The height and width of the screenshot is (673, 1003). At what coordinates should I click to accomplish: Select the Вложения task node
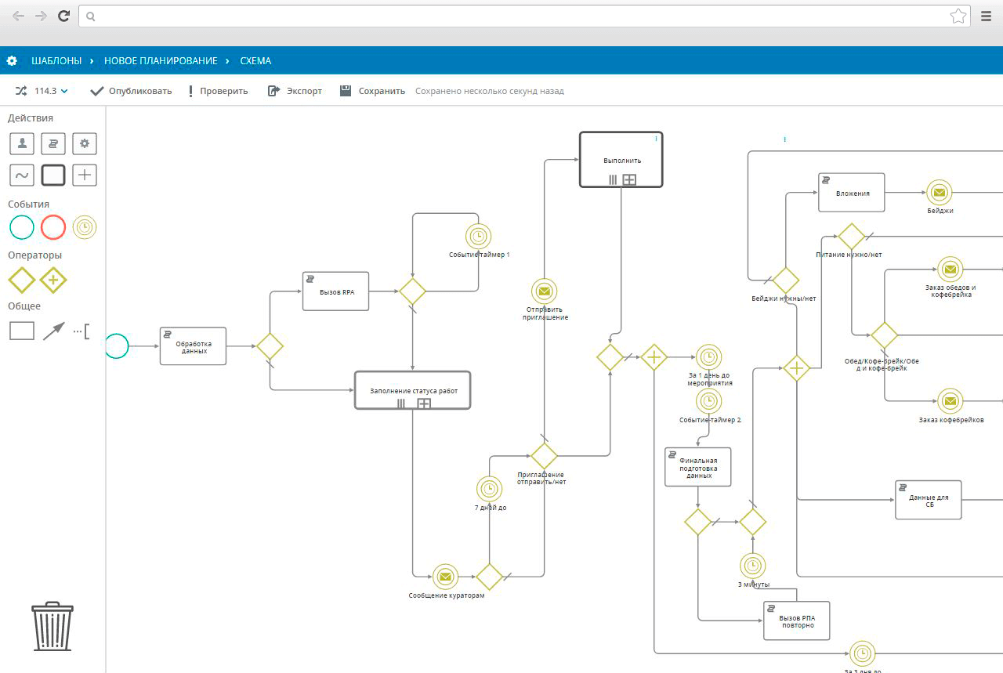851,193
